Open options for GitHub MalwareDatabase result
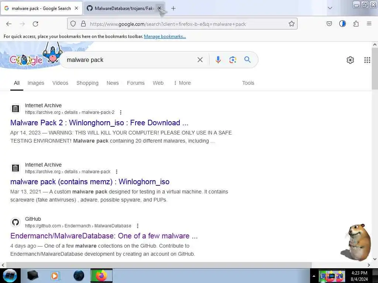Image resolution: width=378 pixels, height=283 pixels. click(137, 226)
